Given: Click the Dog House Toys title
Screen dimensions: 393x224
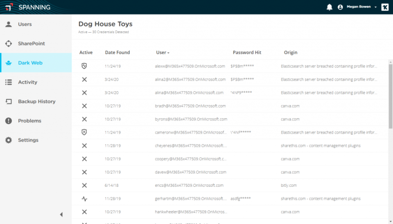Looking at the screenshot, I should (105, 24).
